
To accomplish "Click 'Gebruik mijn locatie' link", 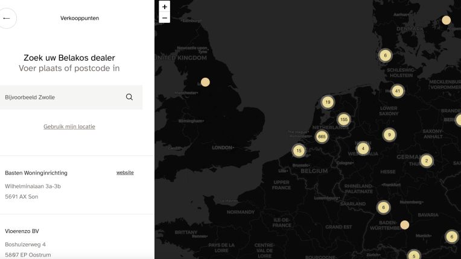I will click(x=69, y=126).
